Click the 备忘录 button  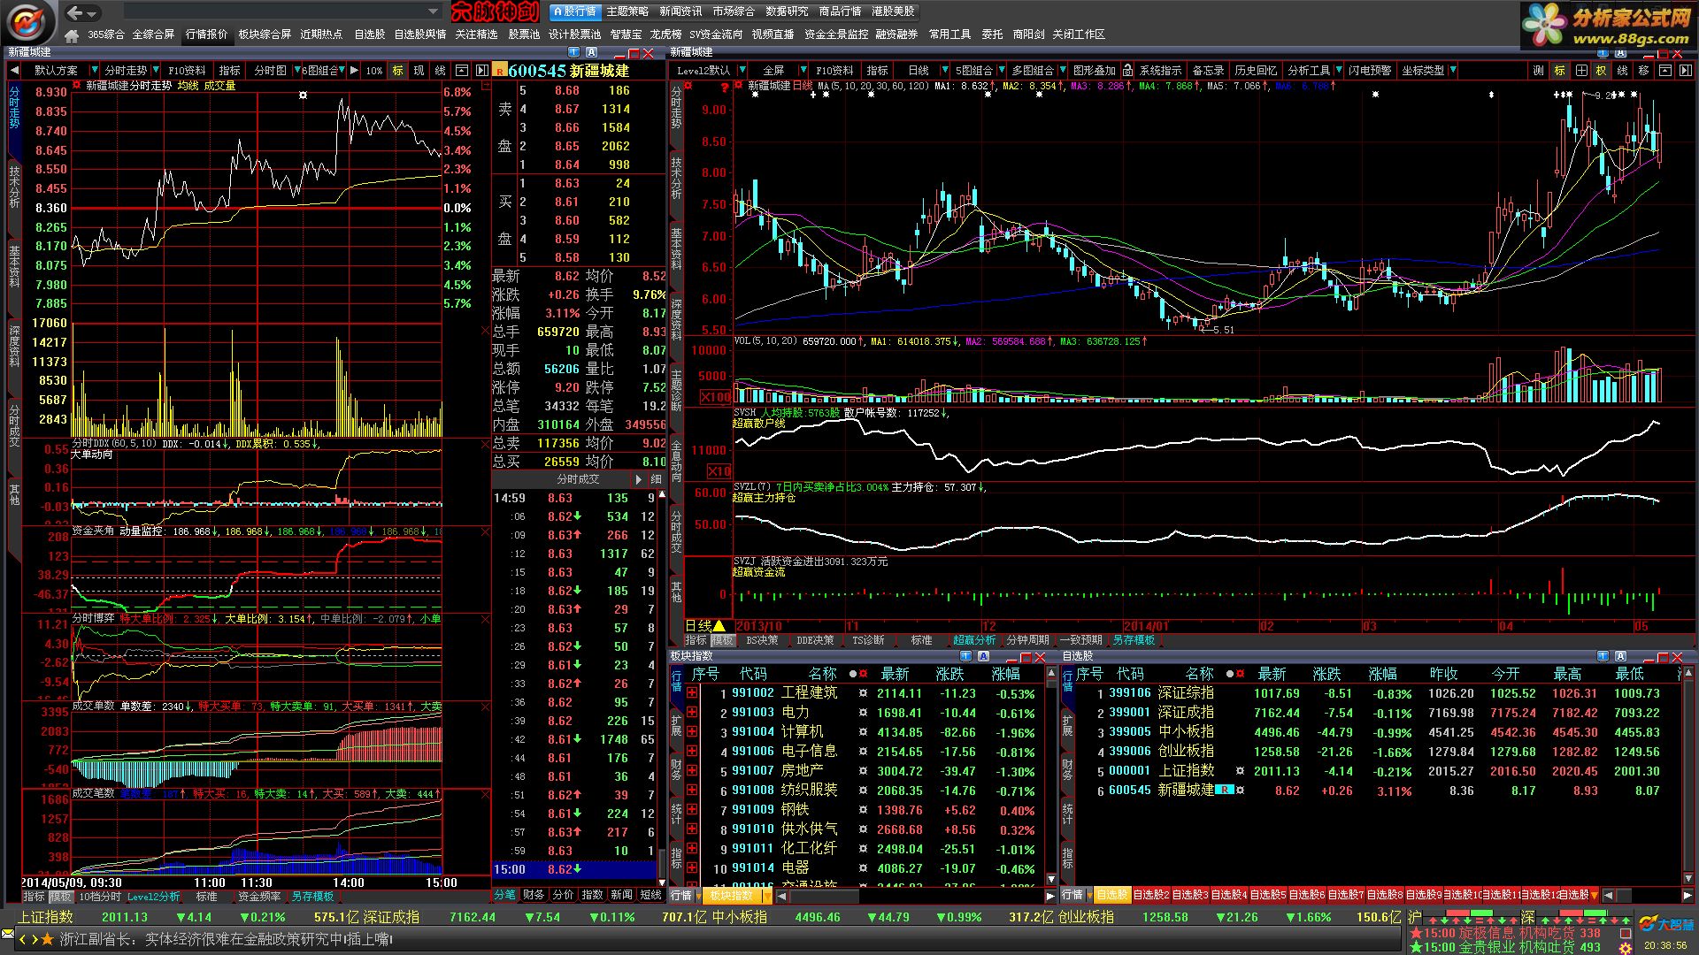1208,71
